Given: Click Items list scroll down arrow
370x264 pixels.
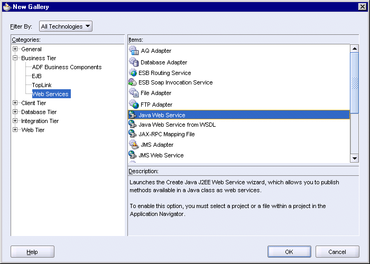Looking at the screenshot, I should tap(355, 158).
